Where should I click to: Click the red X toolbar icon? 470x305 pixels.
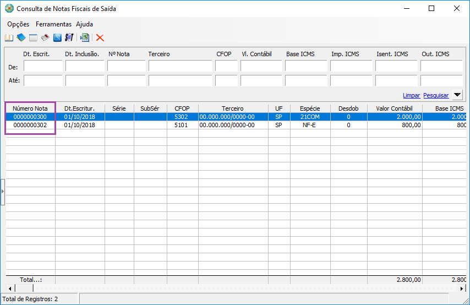(x=100, y=38)
